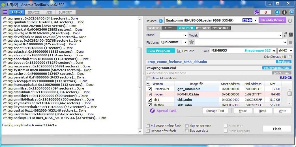Viewport: 296px width, 147px height.
Task: Click the Special Task lightning icon
Action: [x=152, y=111]
